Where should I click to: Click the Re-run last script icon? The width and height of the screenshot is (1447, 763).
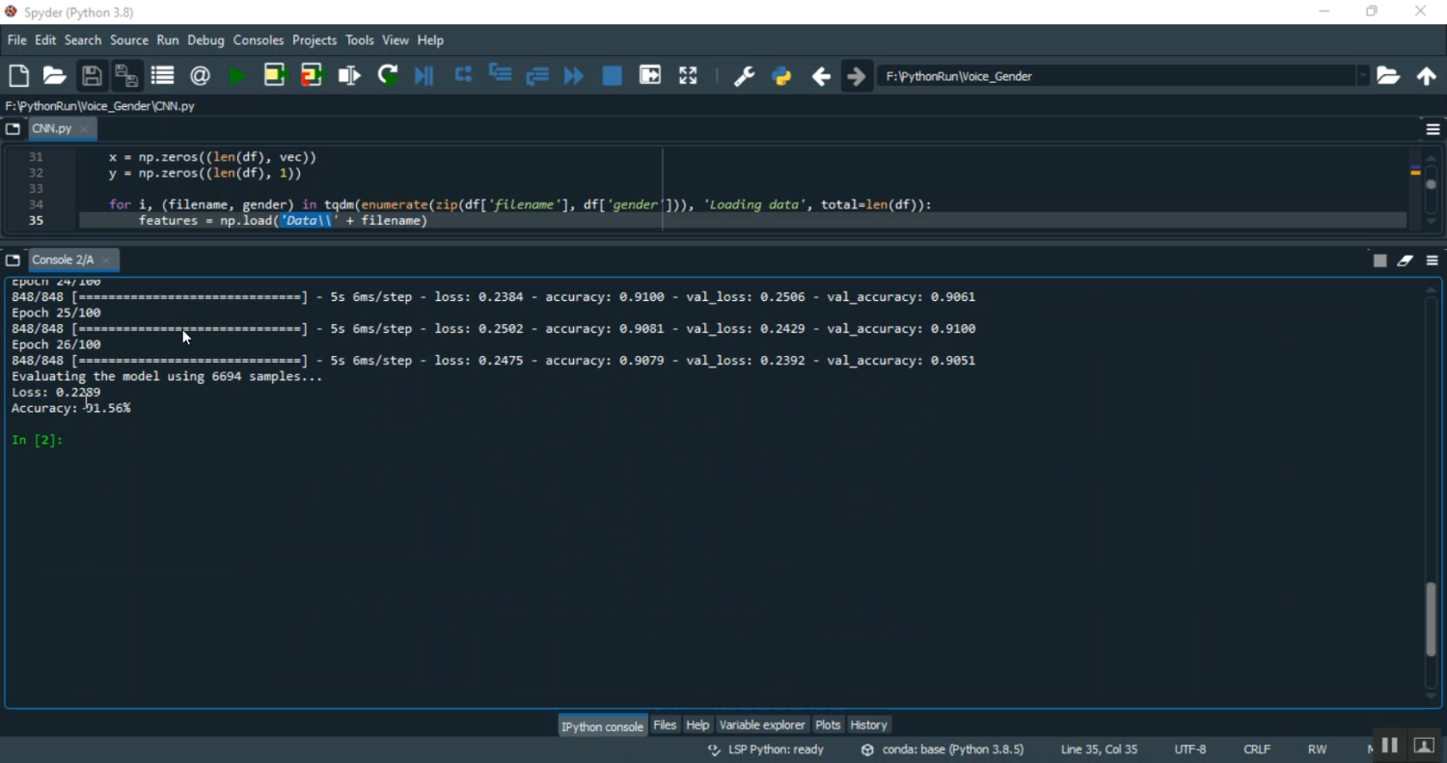pos(388,76)
